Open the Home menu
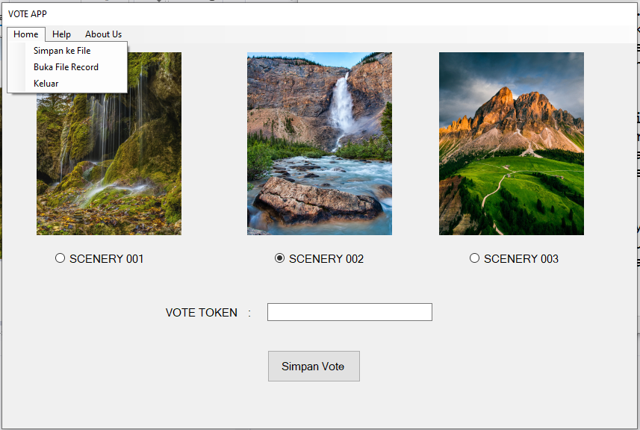Viewport: 640px width, 430px height. 26,34
